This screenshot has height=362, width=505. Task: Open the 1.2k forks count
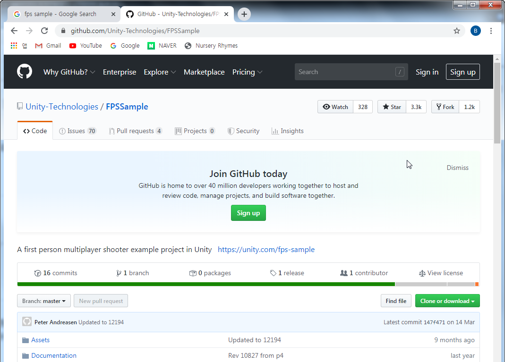[x=469, y=107]
